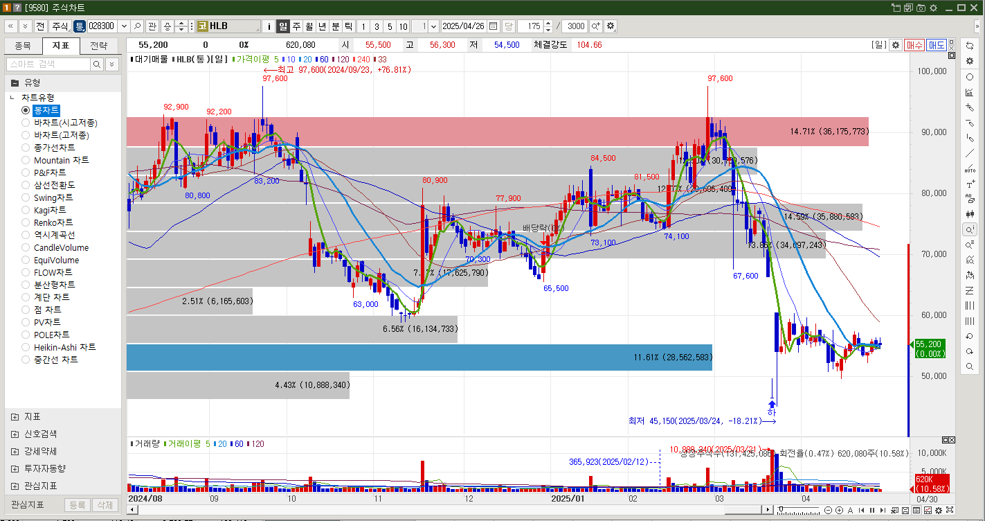Click the undo rotate icon in right toolbar
Image resolution: width=985 pixels, height=521 pixels.
click(970, 336)
